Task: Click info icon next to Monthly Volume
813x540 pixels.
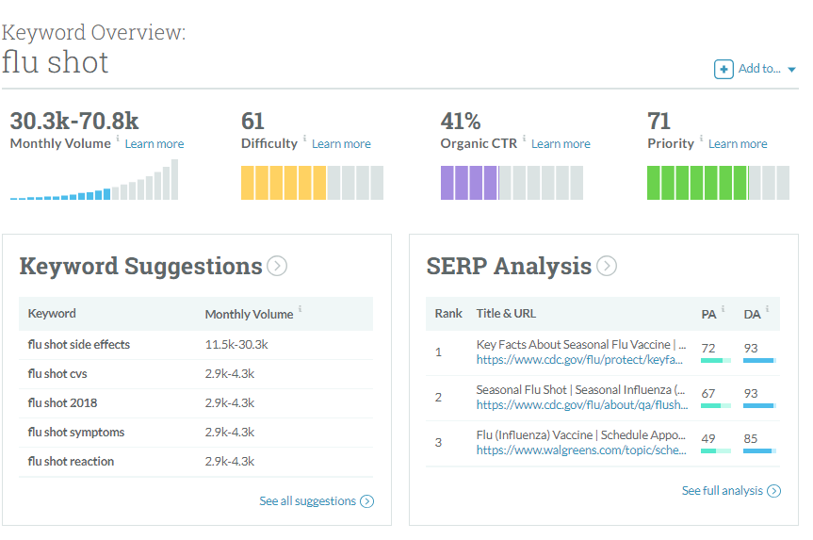Action: point(118,139)
